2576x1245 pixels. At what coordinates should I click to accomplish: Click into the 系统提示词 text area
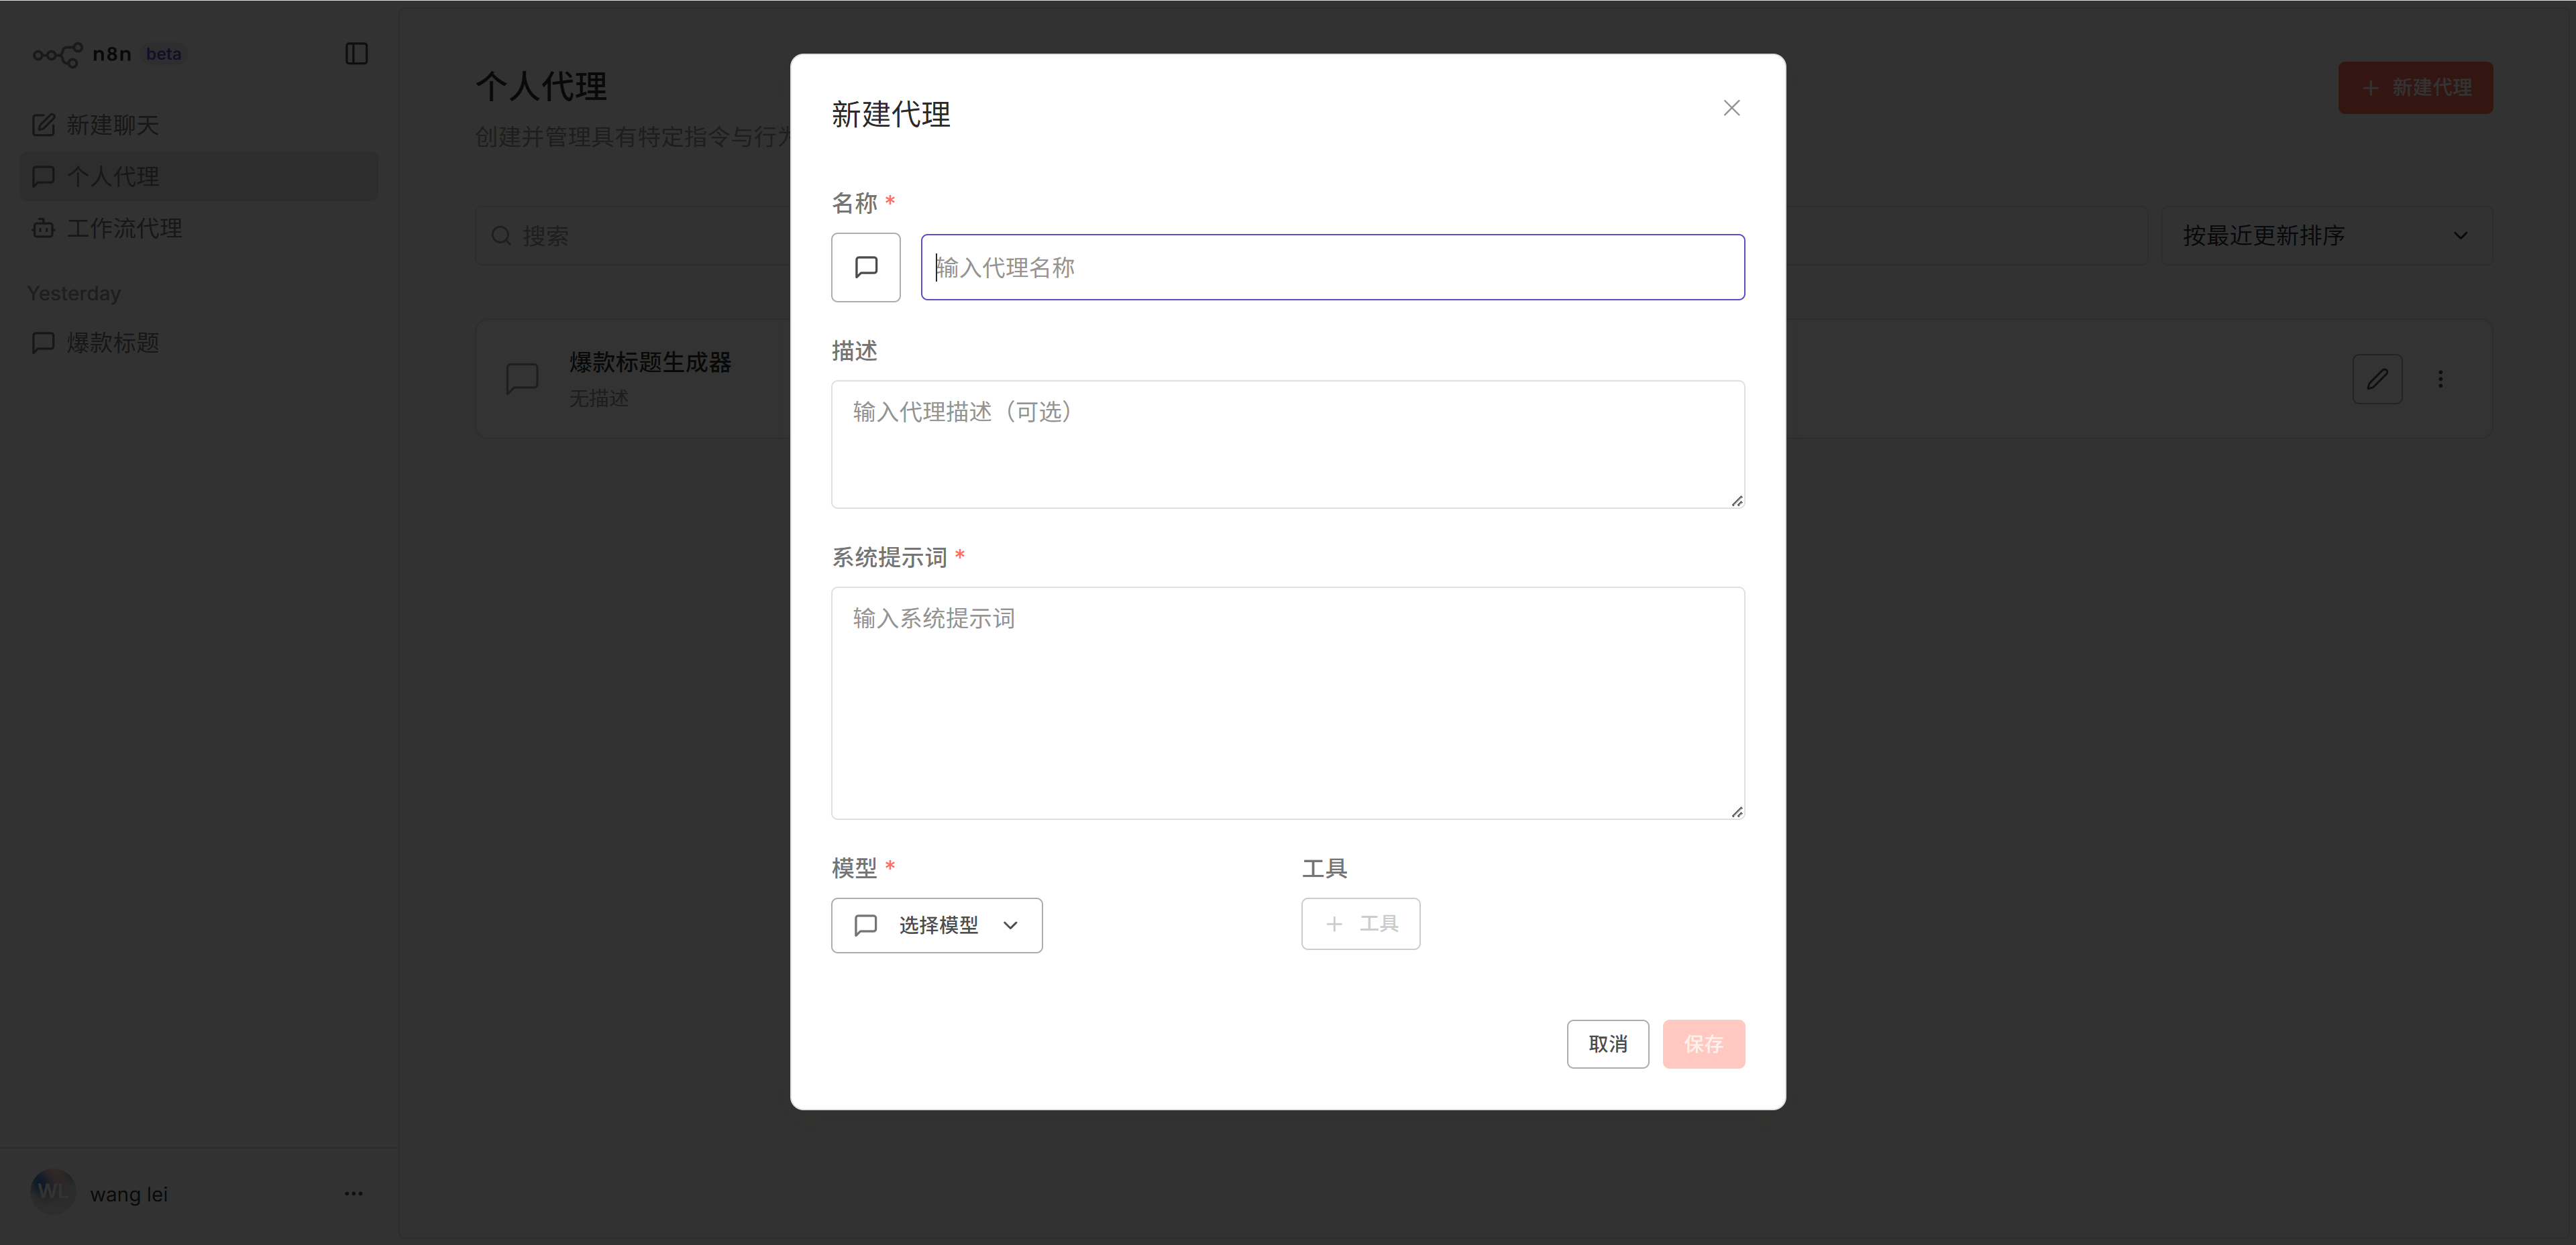[x=1287, y=703]
